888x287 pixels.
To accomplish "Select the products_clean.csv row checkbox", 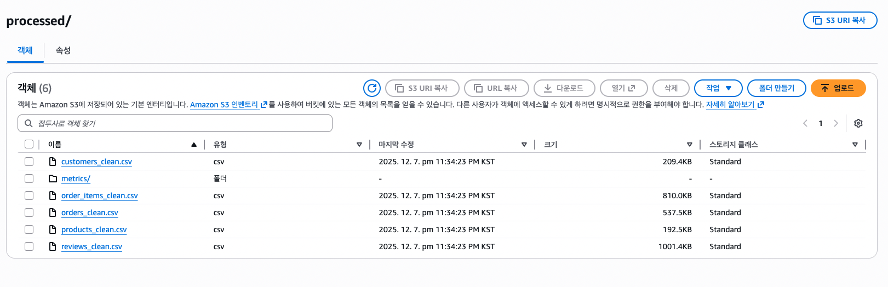I will coord(29,229).
